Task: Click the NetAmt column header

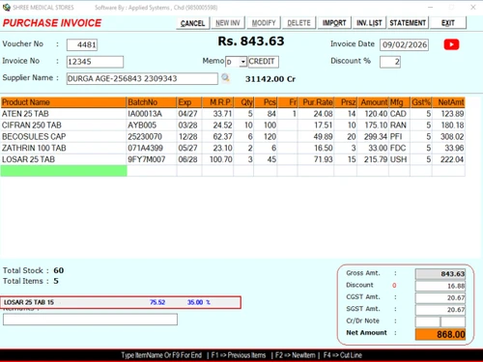Action: point(448,102)
